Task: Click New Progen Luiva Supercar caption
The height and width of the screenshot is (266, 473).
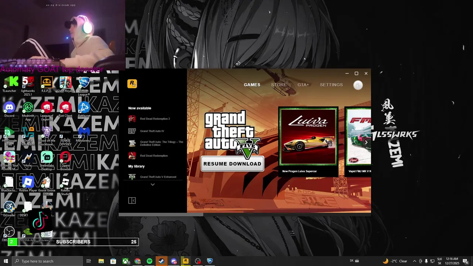Action: point(299,171)
